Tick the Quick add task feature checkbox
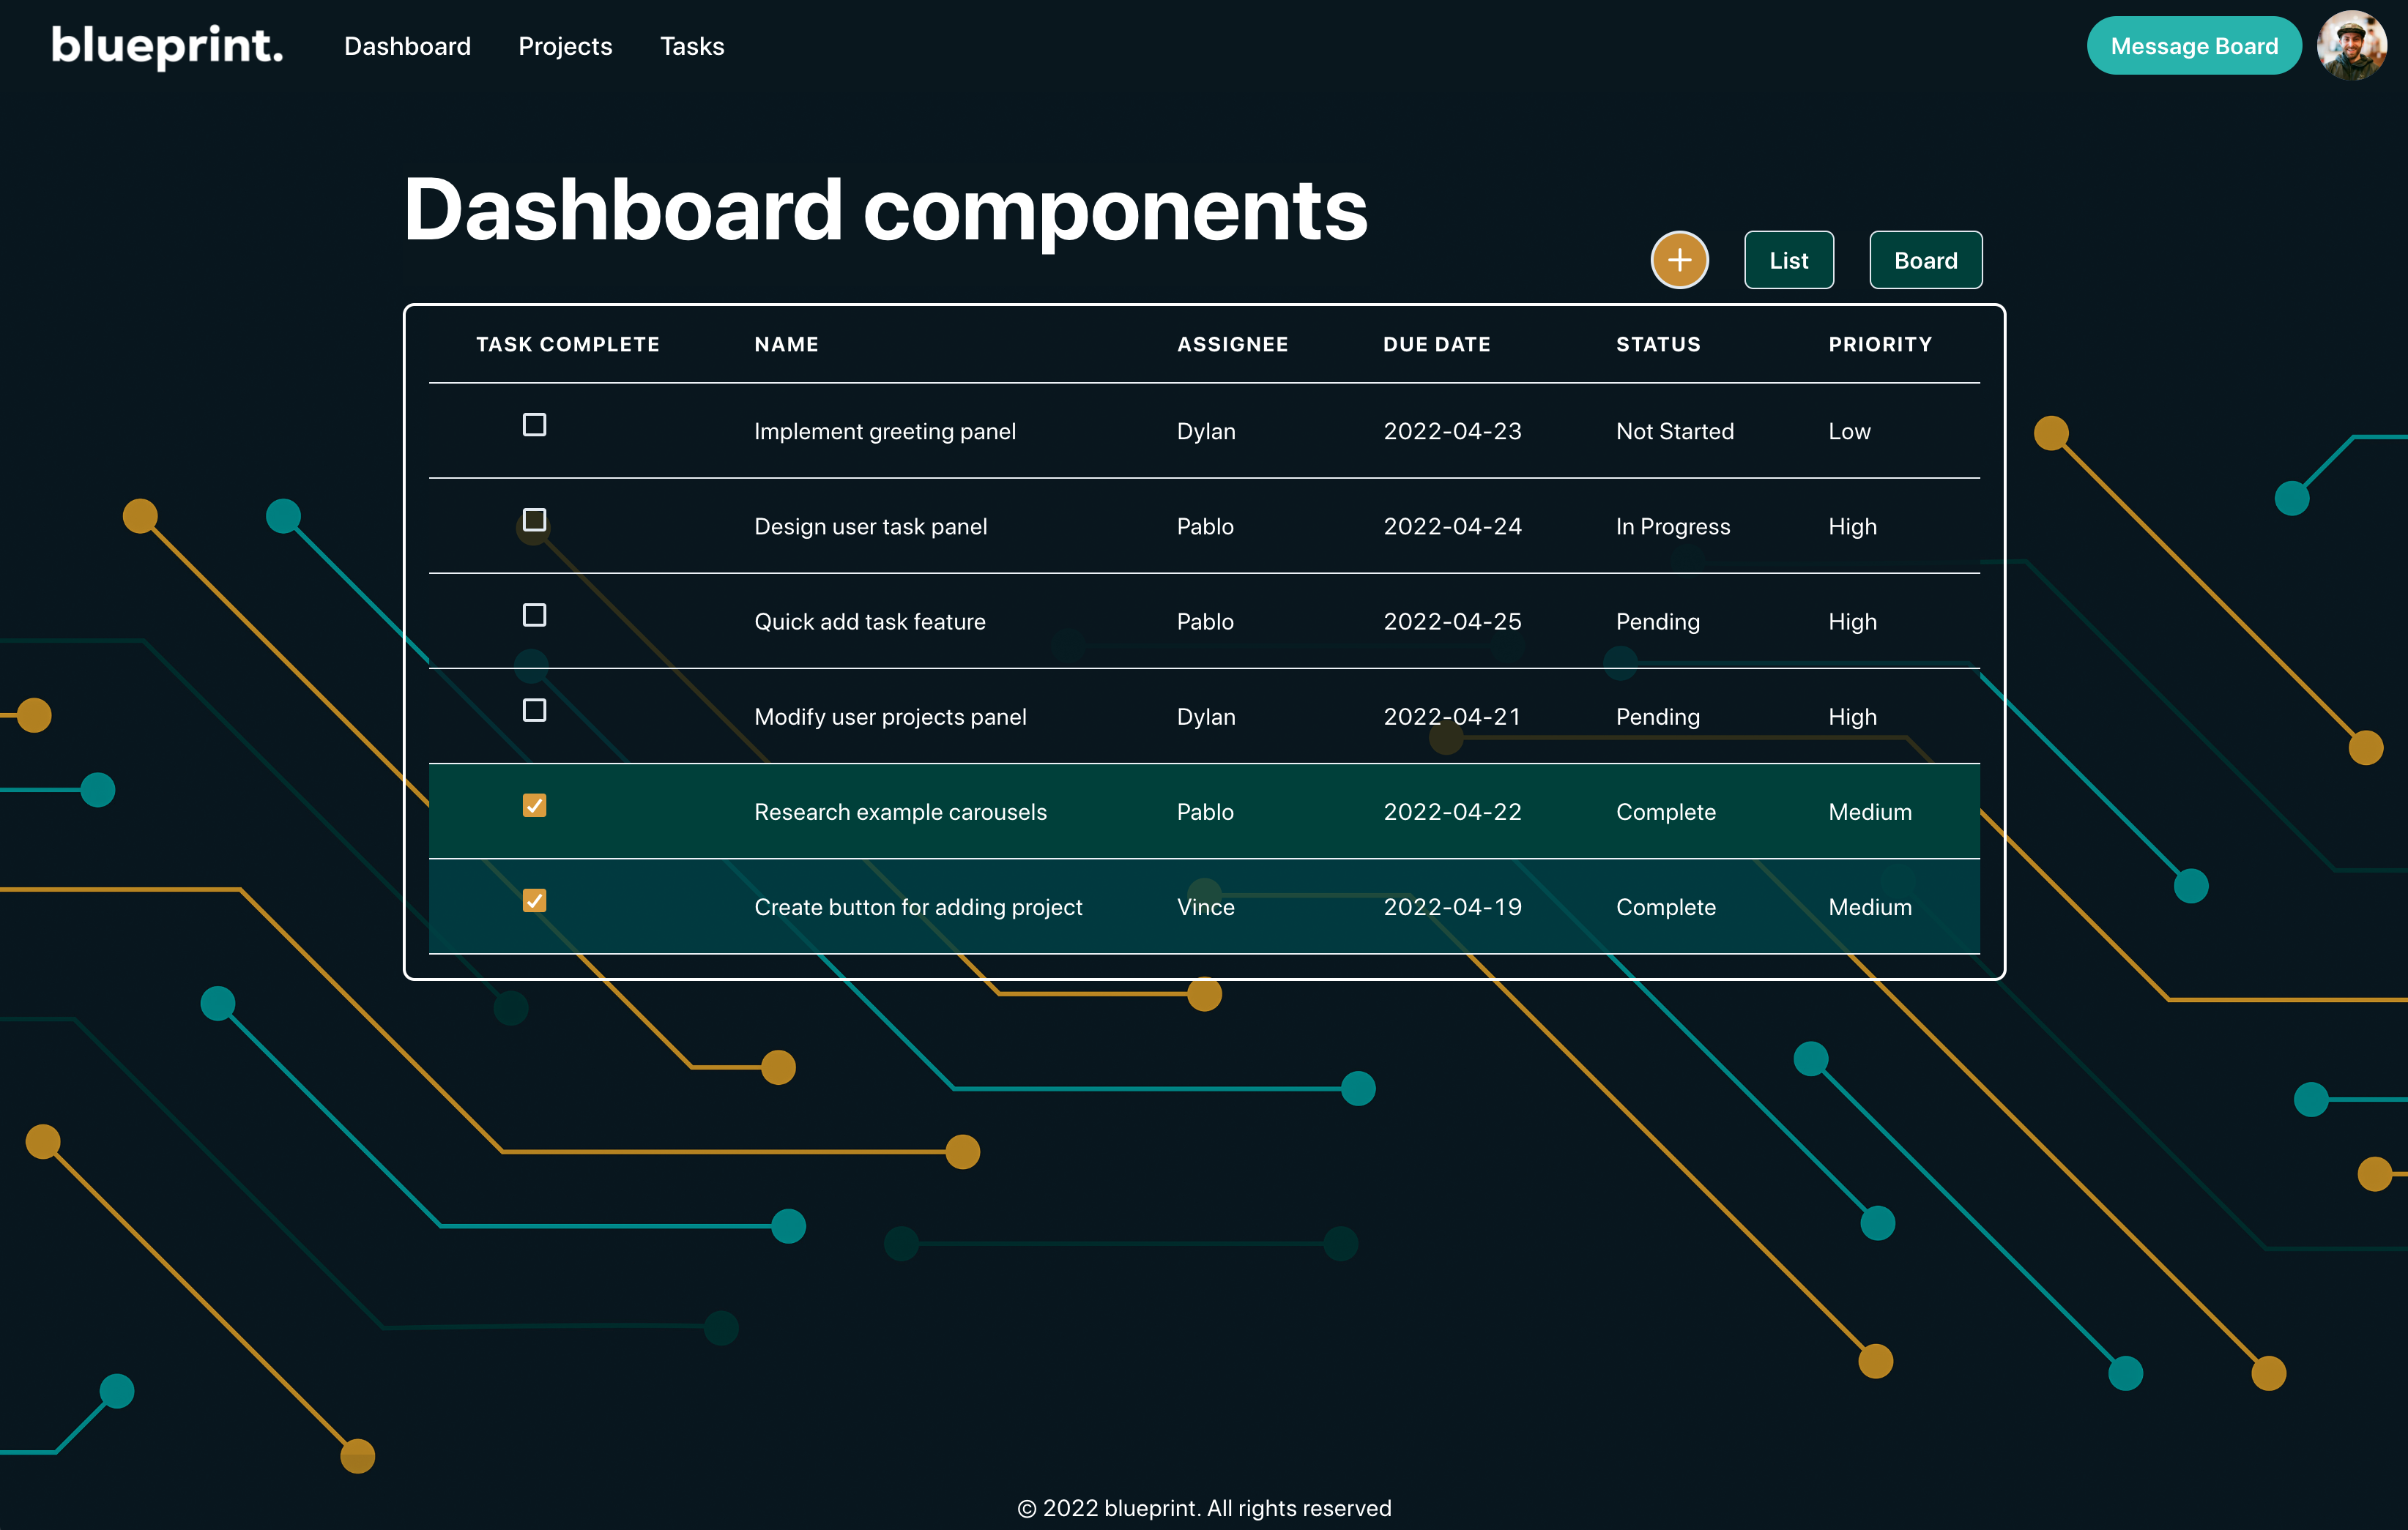2408x1530 pixels. 534,615
